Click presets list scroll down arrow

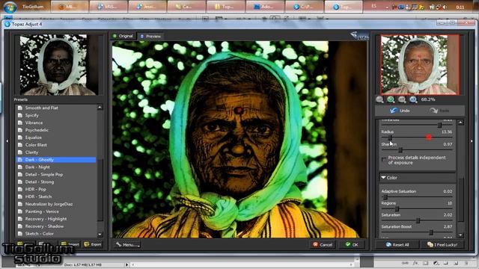pyautogui.click(x=100, y=234)
